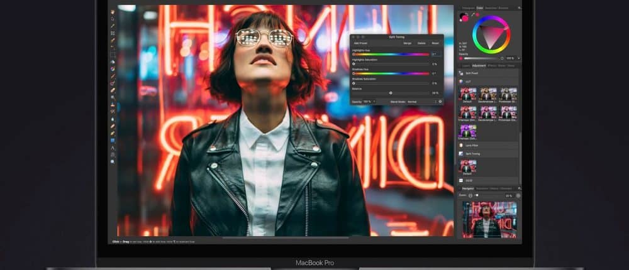629x270 pixels.
Task: Click the Navigator image preview thumbnail
Action: [x=489, y=219]
